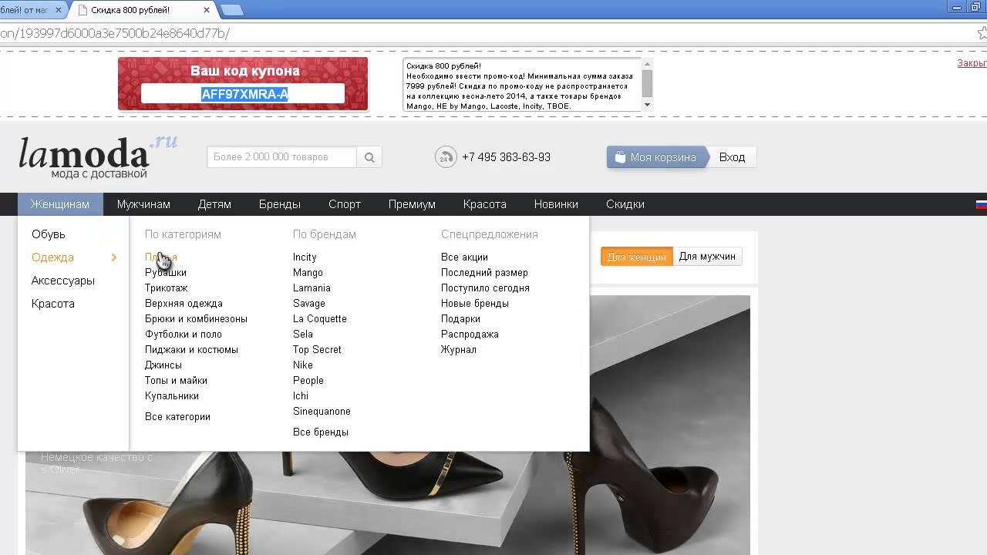Open Sinequanone brand
This screenshot has height=555, width=987.
click(x=322, y=412)
